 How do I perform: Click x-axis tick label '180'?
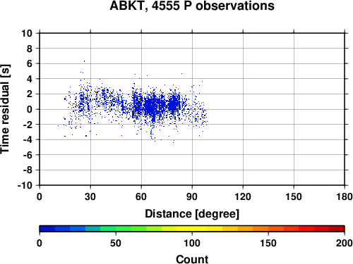coord(345,196)
